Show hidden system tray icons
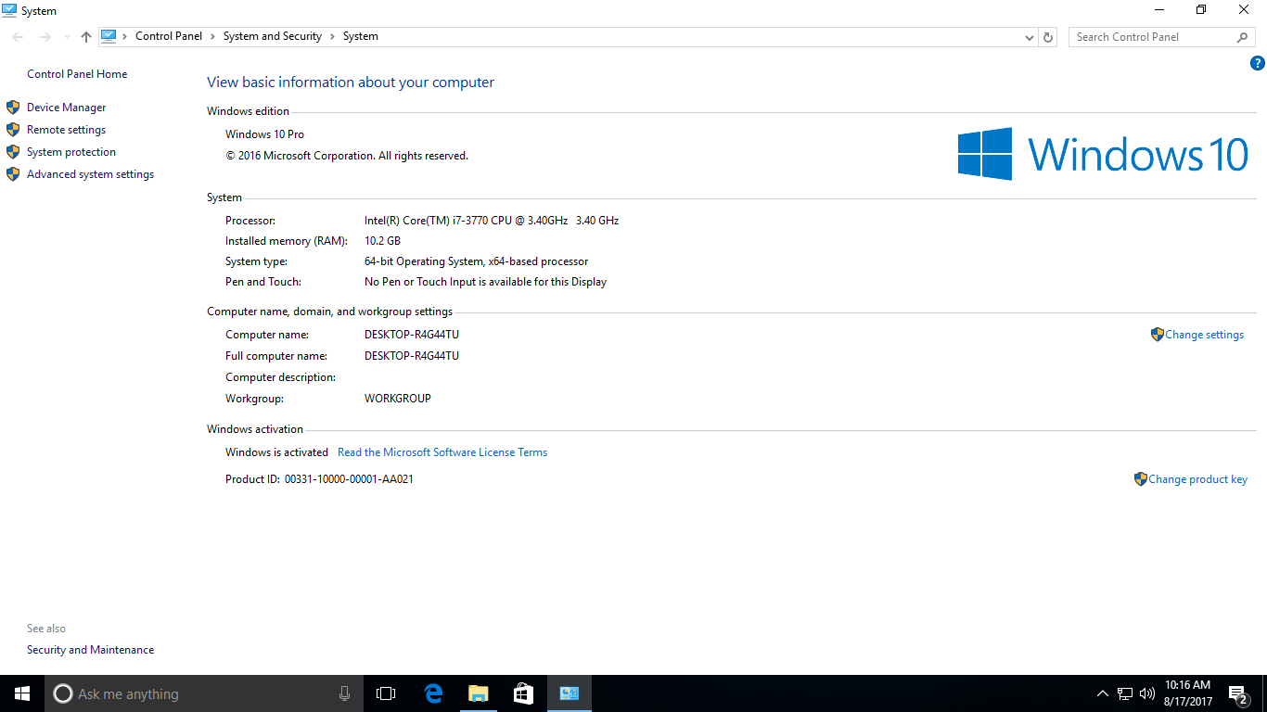Viewport: 1267px width, 712px height. (1103, 693)
